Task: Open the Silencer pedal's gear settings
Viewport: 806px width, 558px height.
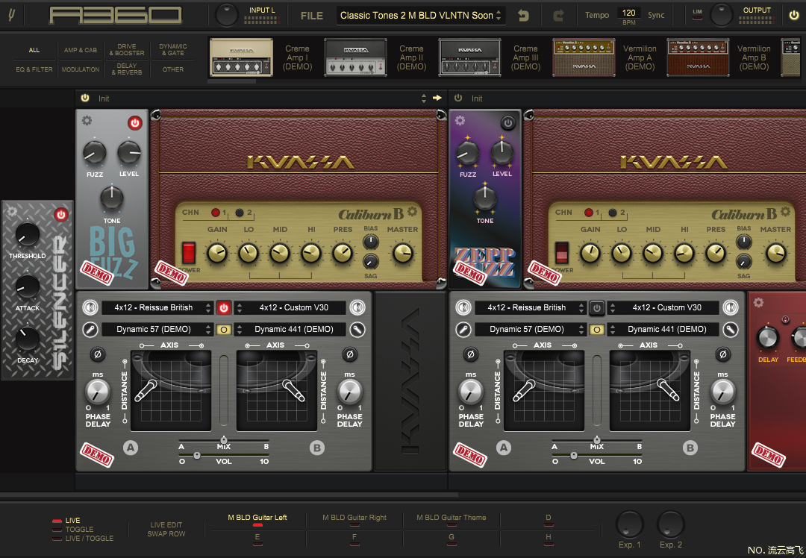Action: coord(12,211)
